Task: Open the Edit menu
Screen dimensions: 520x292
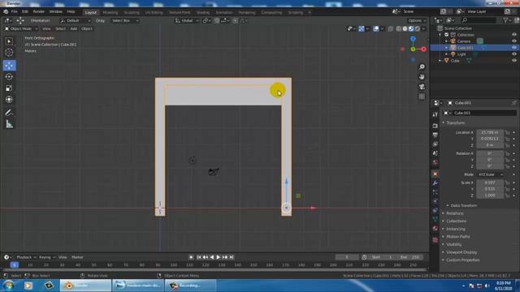Action: (25, 11)
